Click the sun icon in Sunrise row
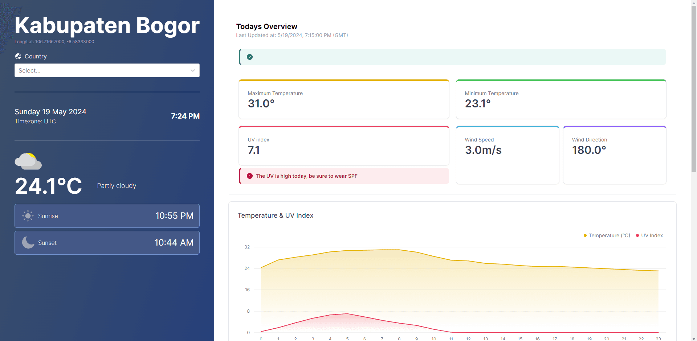Image resolution: width=697 pixels, height=341 pixels. point(28,216)
